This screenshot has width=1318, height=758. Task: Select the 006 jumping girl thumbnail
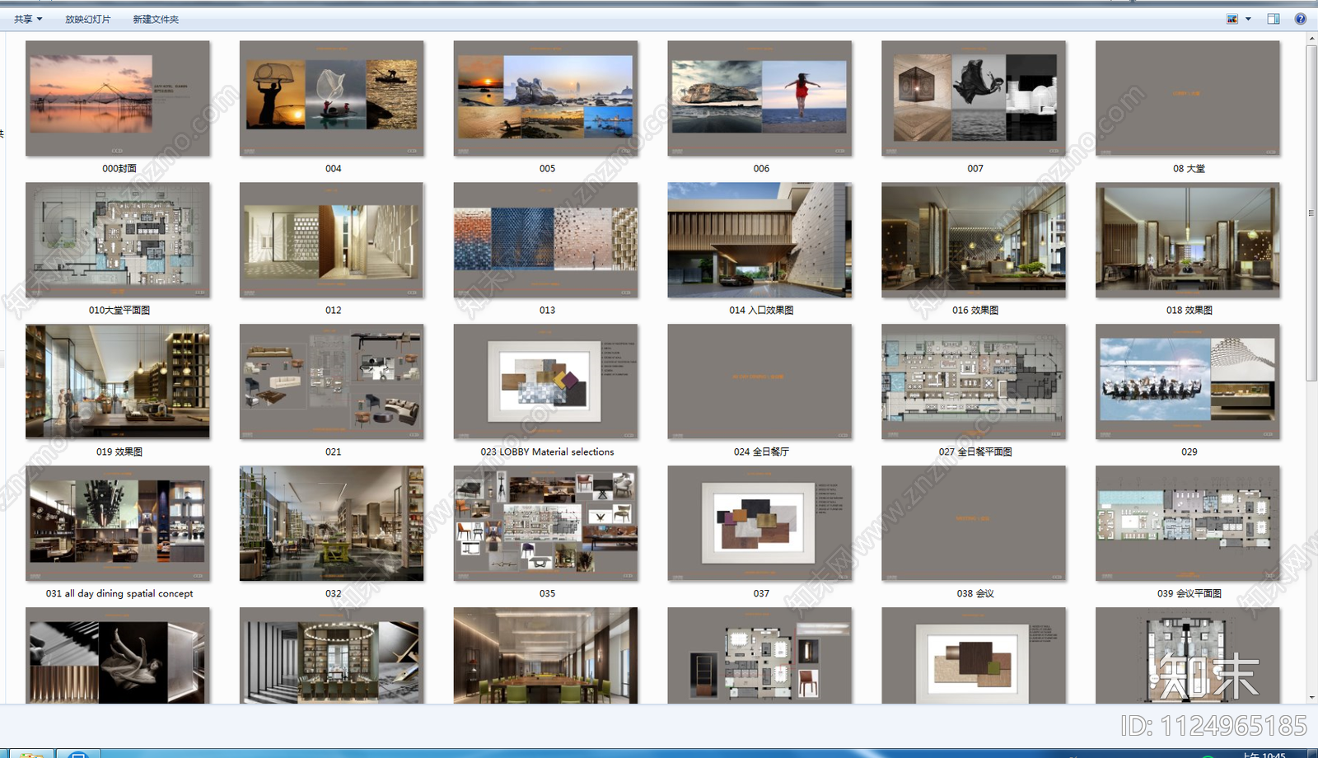click(759, 98)
